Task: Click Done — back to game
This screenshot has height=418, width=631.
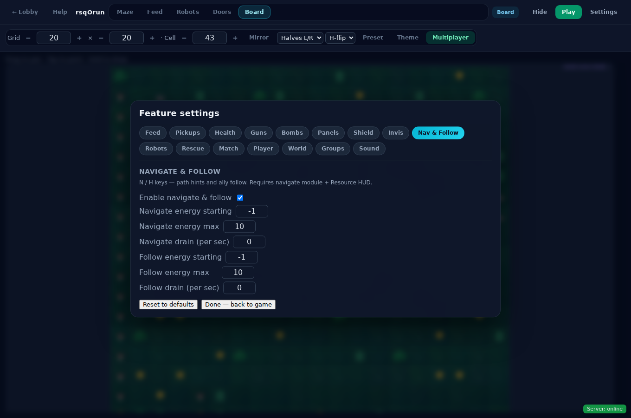Action: click(x=238, y=305)
